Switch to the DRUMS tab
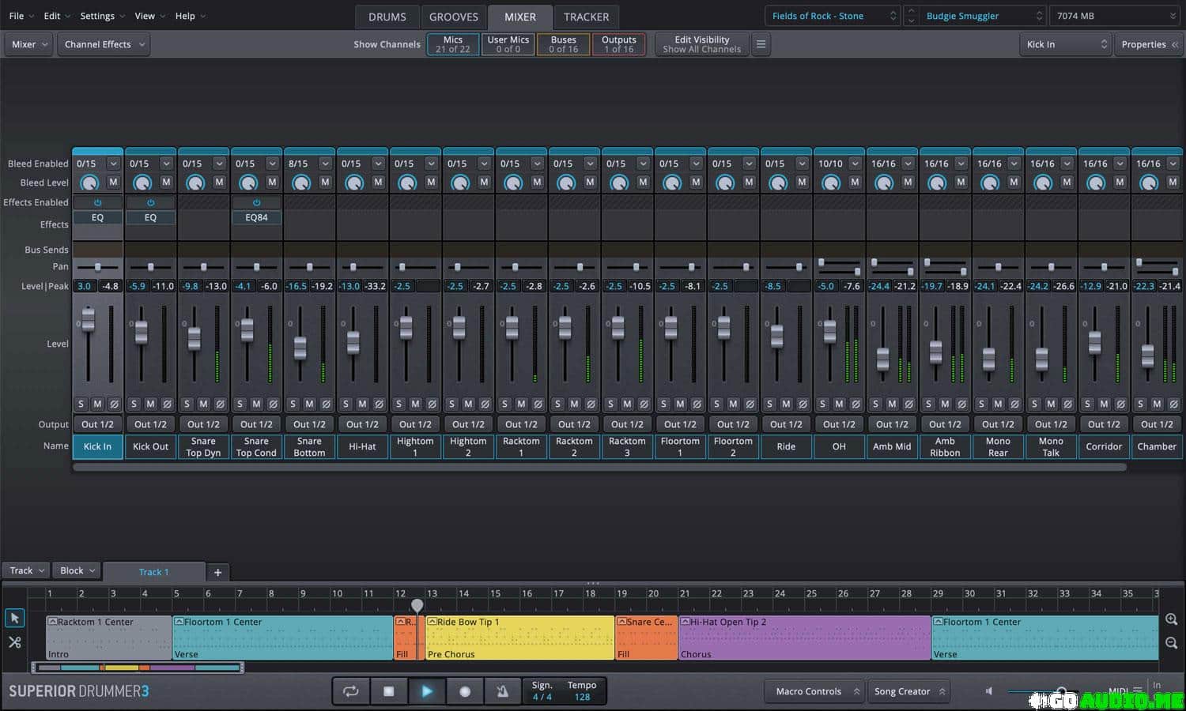Viewport: 1186px width, 711px height. (387, 17)
